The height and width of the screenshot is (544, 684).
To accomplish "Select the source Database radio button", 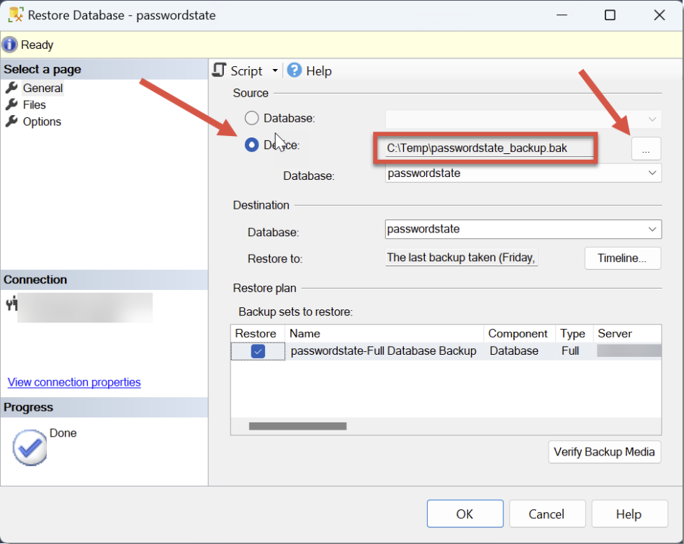I will pos(252,118).
